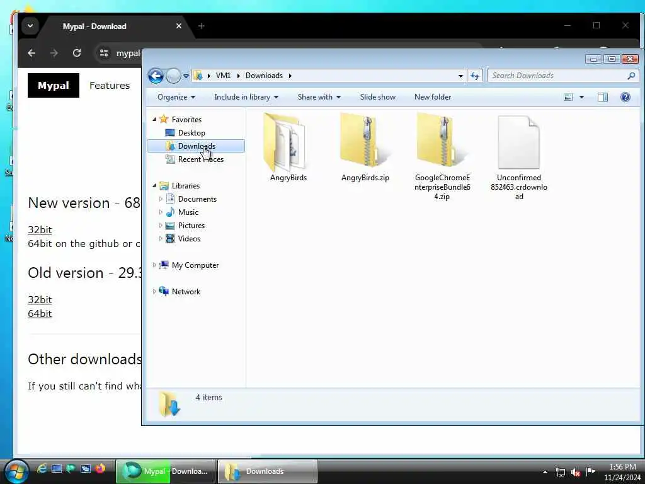
Task: Select the Mypal - Download browser tab
Action: click(112, 26)
